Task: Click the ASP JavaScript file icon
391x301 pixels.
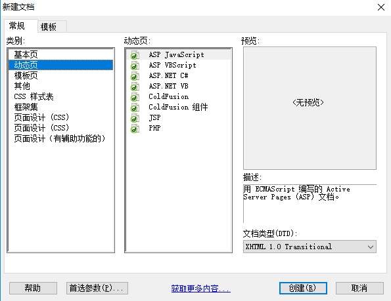Action: tap(135, 55)
